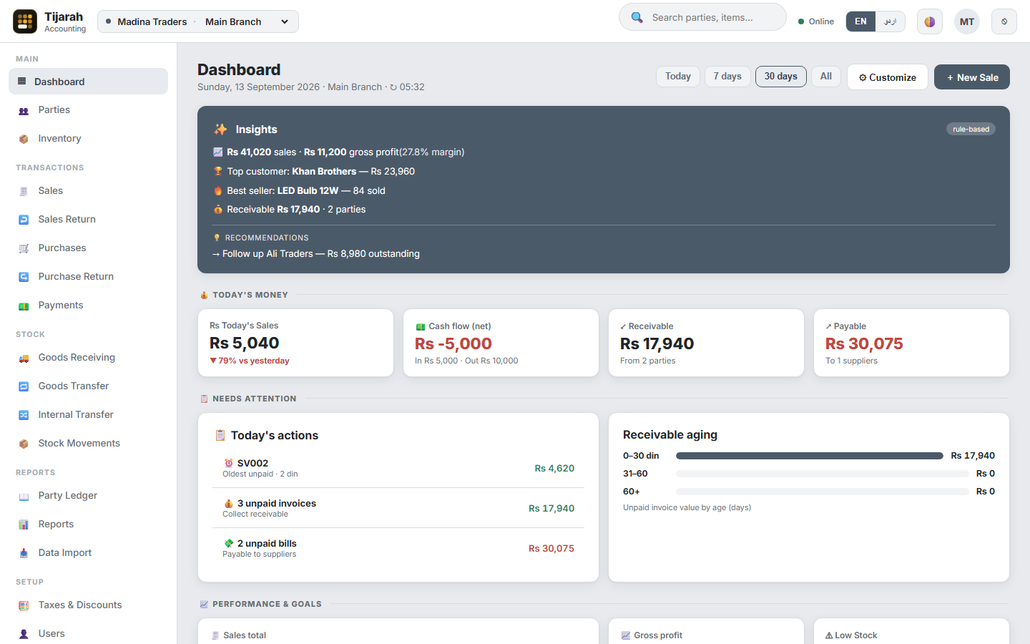Open the Madina Traders branch selector
The image size is (1030, 644).
pyautogui.click(x=198, y=21)
